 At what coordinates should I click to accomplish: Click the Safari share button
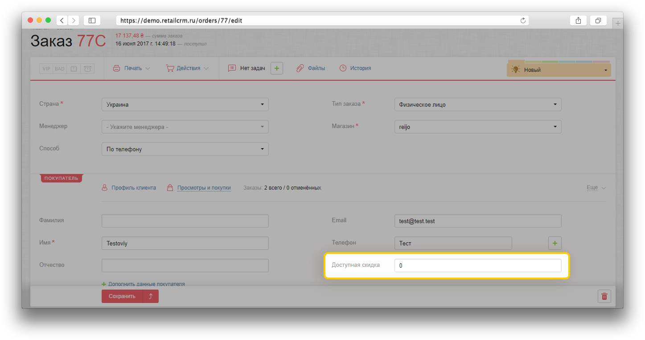[578, 21]
